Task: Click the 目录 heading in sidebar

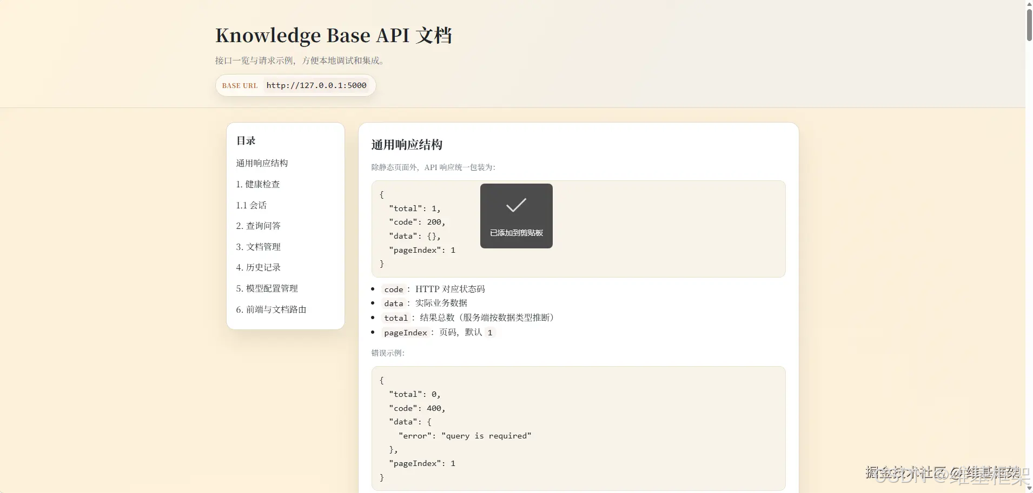Action: (246, 140)
